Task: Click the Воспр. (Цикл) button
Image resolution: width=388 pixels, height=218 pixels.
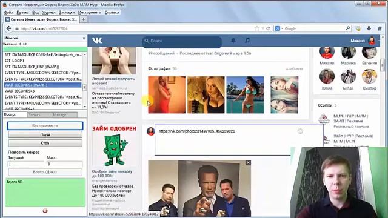Action: click(x=45, y=172)
